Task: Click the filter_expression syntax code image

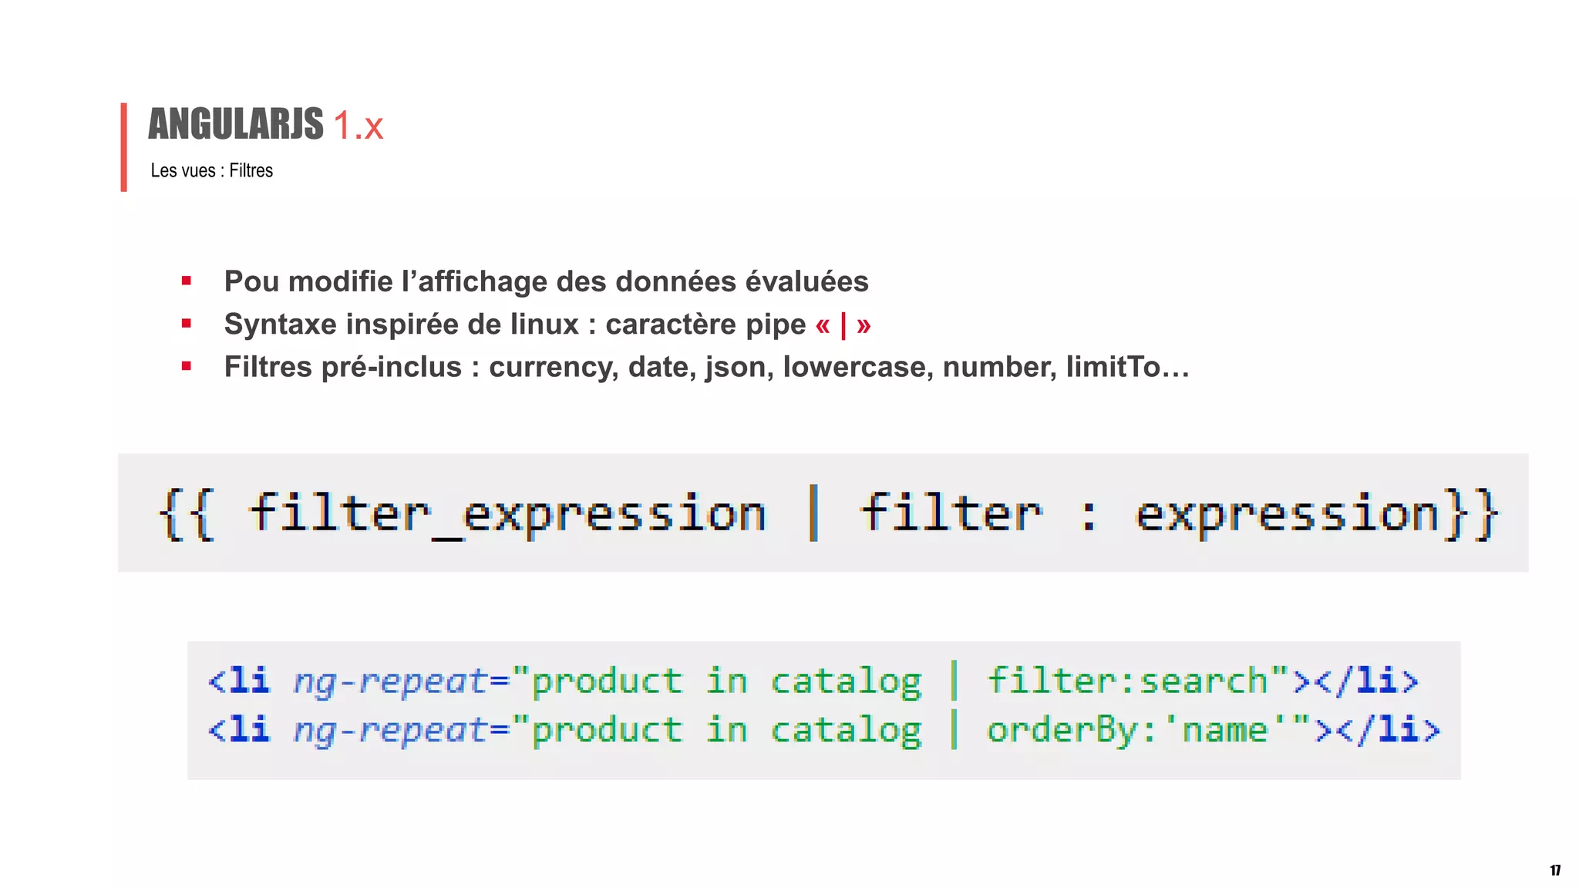Action: (823, 513)
